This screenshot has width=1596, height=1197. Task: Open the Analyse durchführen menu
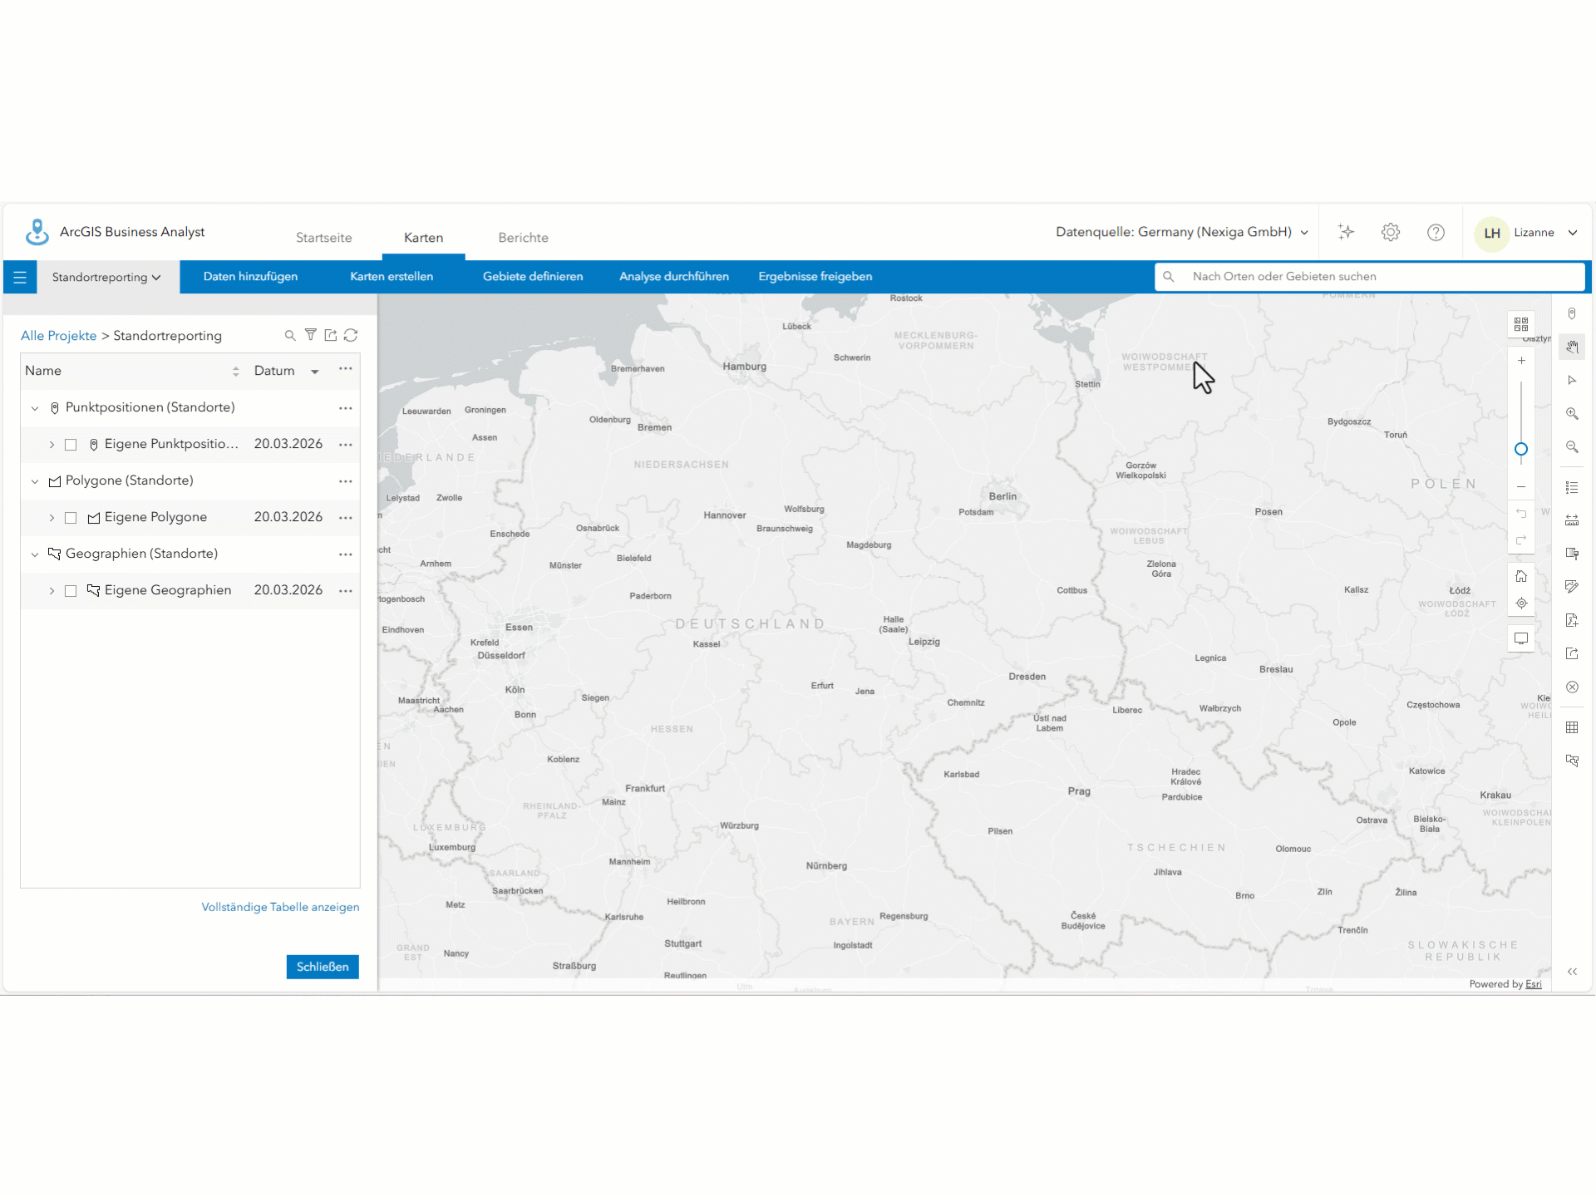pos(673,277)
